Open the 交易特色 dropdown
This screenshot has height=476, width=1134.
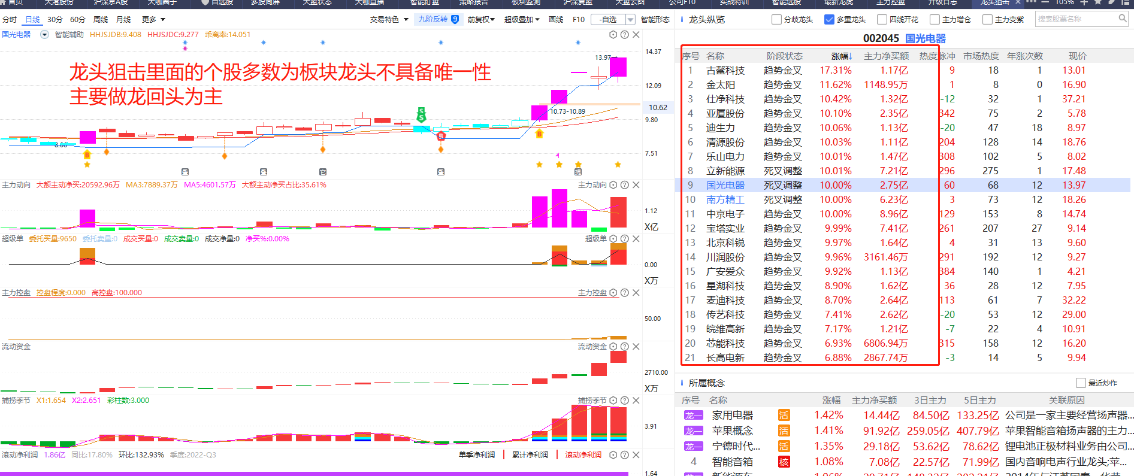(x=389, y=20)
